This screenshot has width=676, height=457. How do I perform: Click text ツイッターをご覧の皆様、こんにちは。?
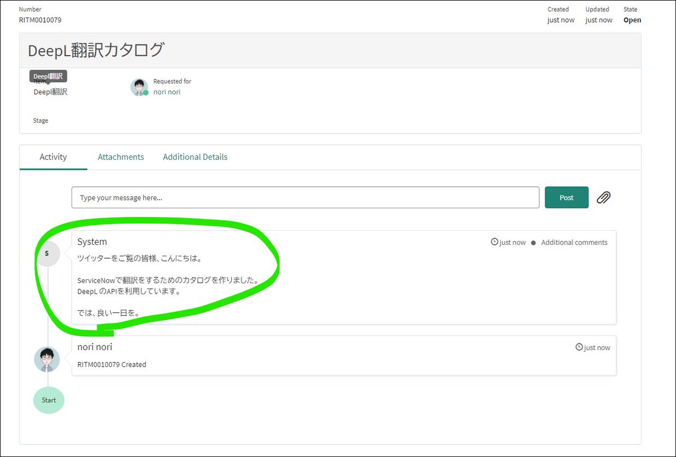click(x=140, y=259)
